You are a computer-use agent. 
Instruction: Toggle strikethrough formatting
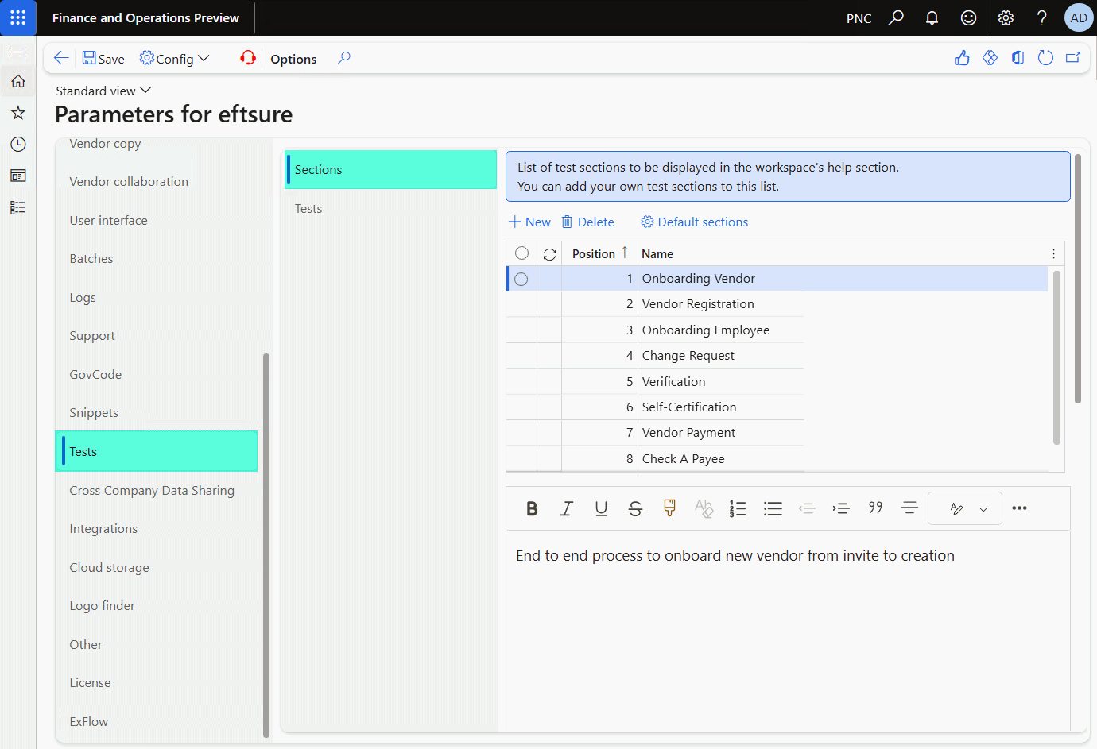pos(635,508)
